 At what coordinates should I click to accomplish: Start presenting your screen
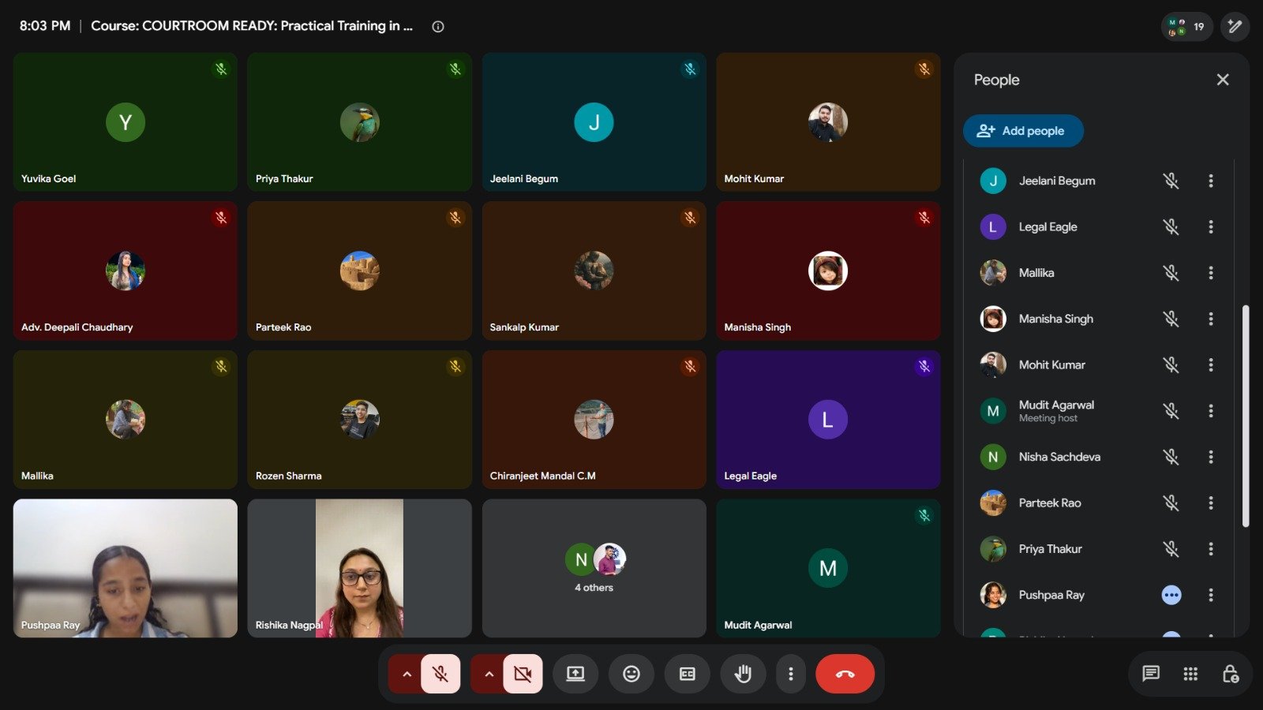pos(575,674)
